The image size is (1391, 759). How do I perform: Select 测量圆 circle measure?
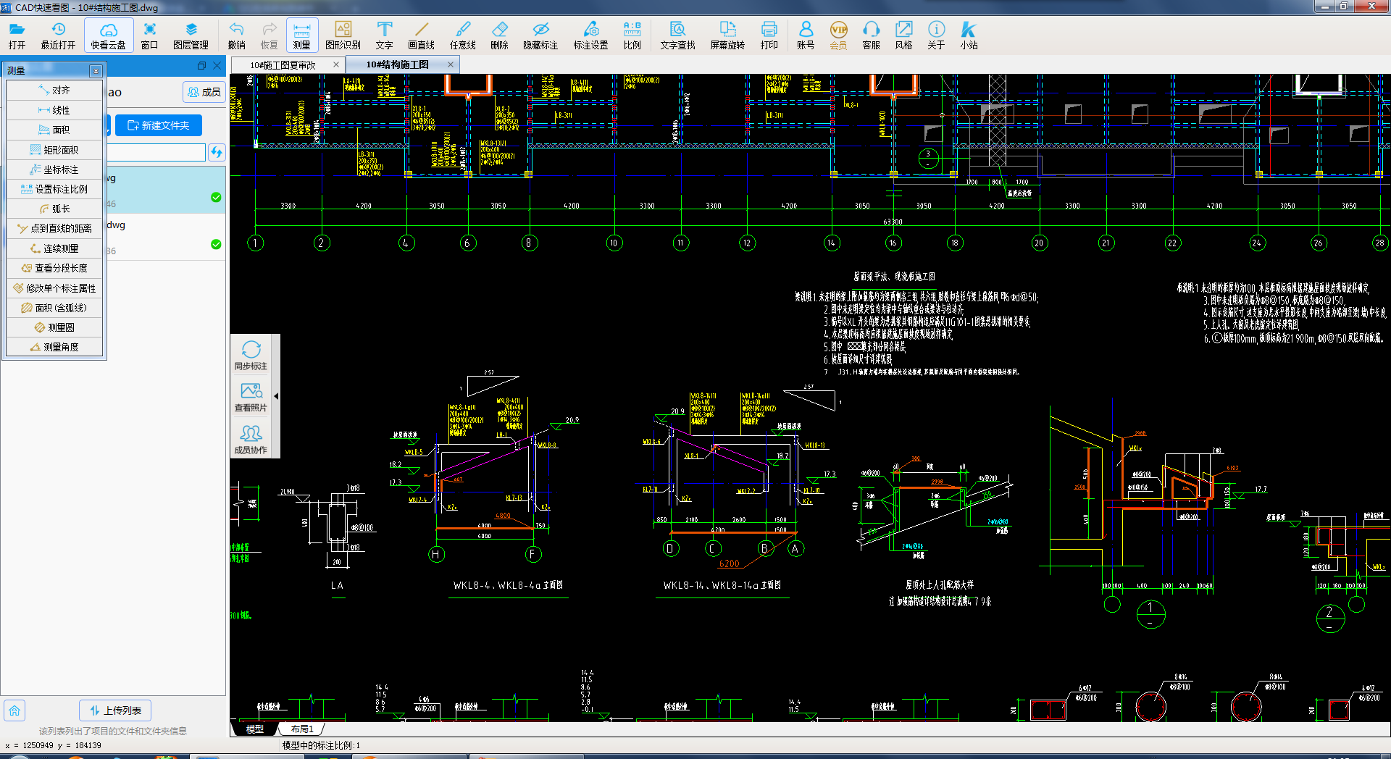(54, 327)
